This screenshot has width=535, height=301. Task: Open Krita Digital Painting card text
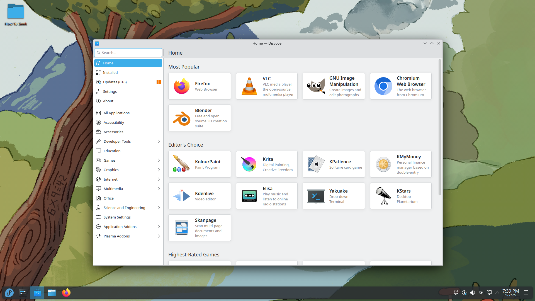[278, 167]
